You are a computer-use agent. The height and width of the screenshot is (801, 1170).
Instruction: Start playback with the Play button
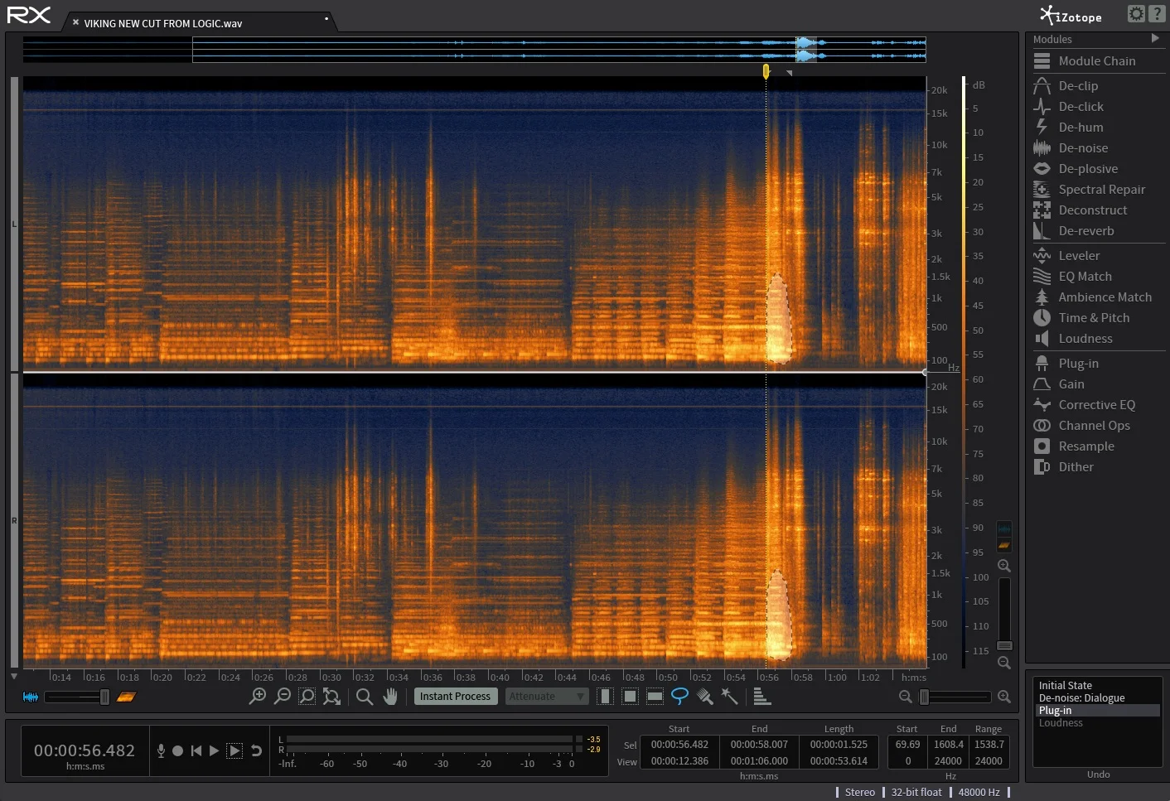pos(214,750)
